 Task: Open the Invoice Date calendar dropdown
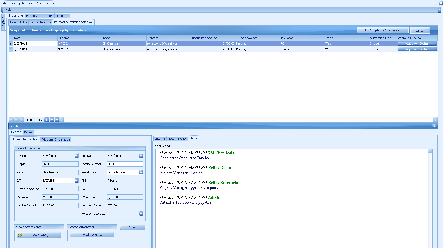(76, 155)
